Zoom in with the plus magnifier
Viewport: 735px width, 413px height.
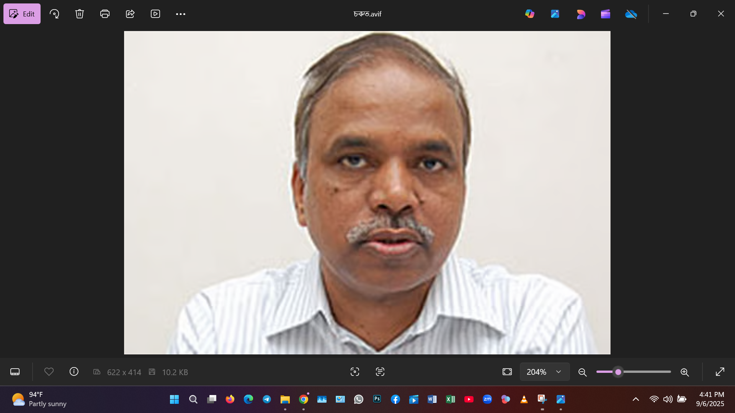[685, 372]
